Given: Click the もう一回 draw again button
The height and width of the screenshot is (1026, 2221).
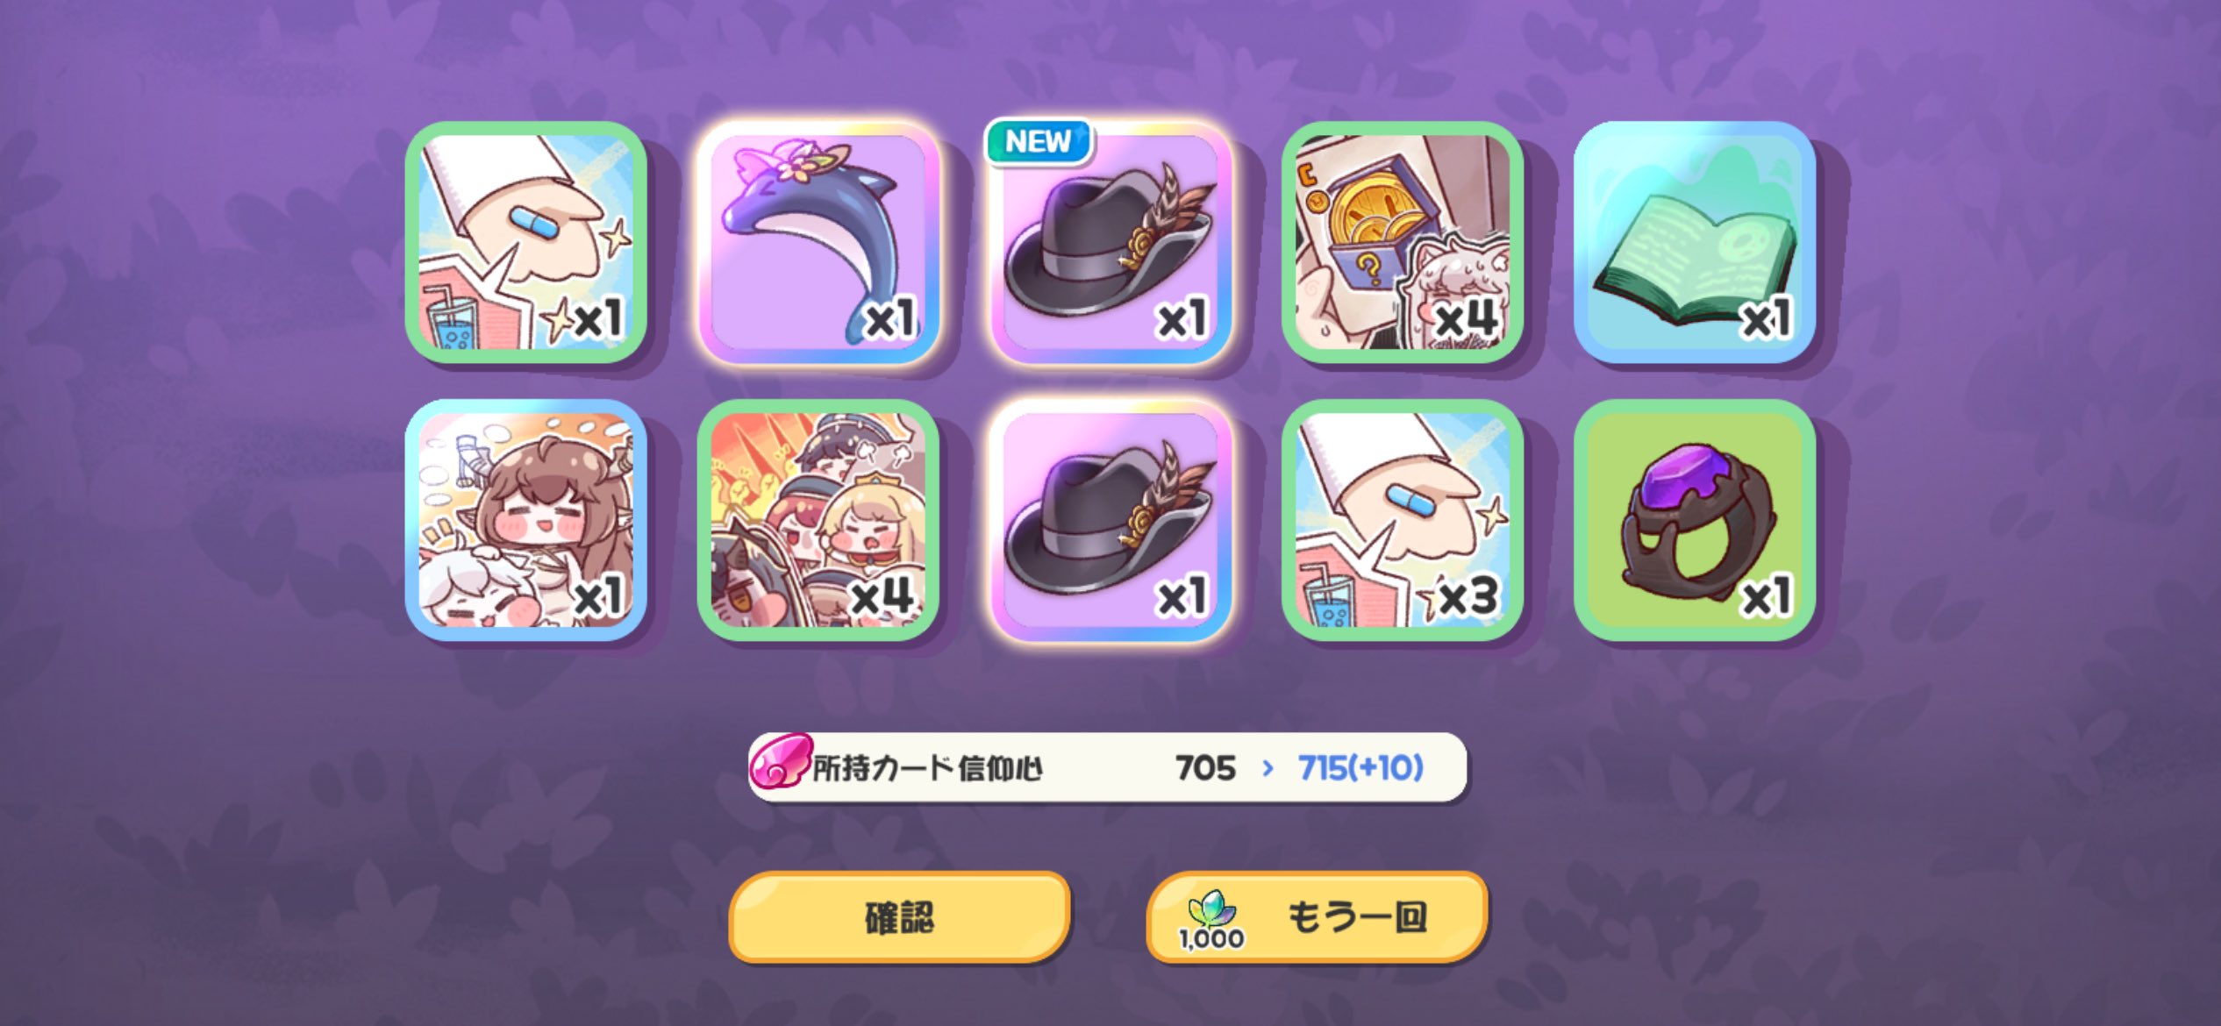Looking at the screenshot, I should click(1317, 917).
